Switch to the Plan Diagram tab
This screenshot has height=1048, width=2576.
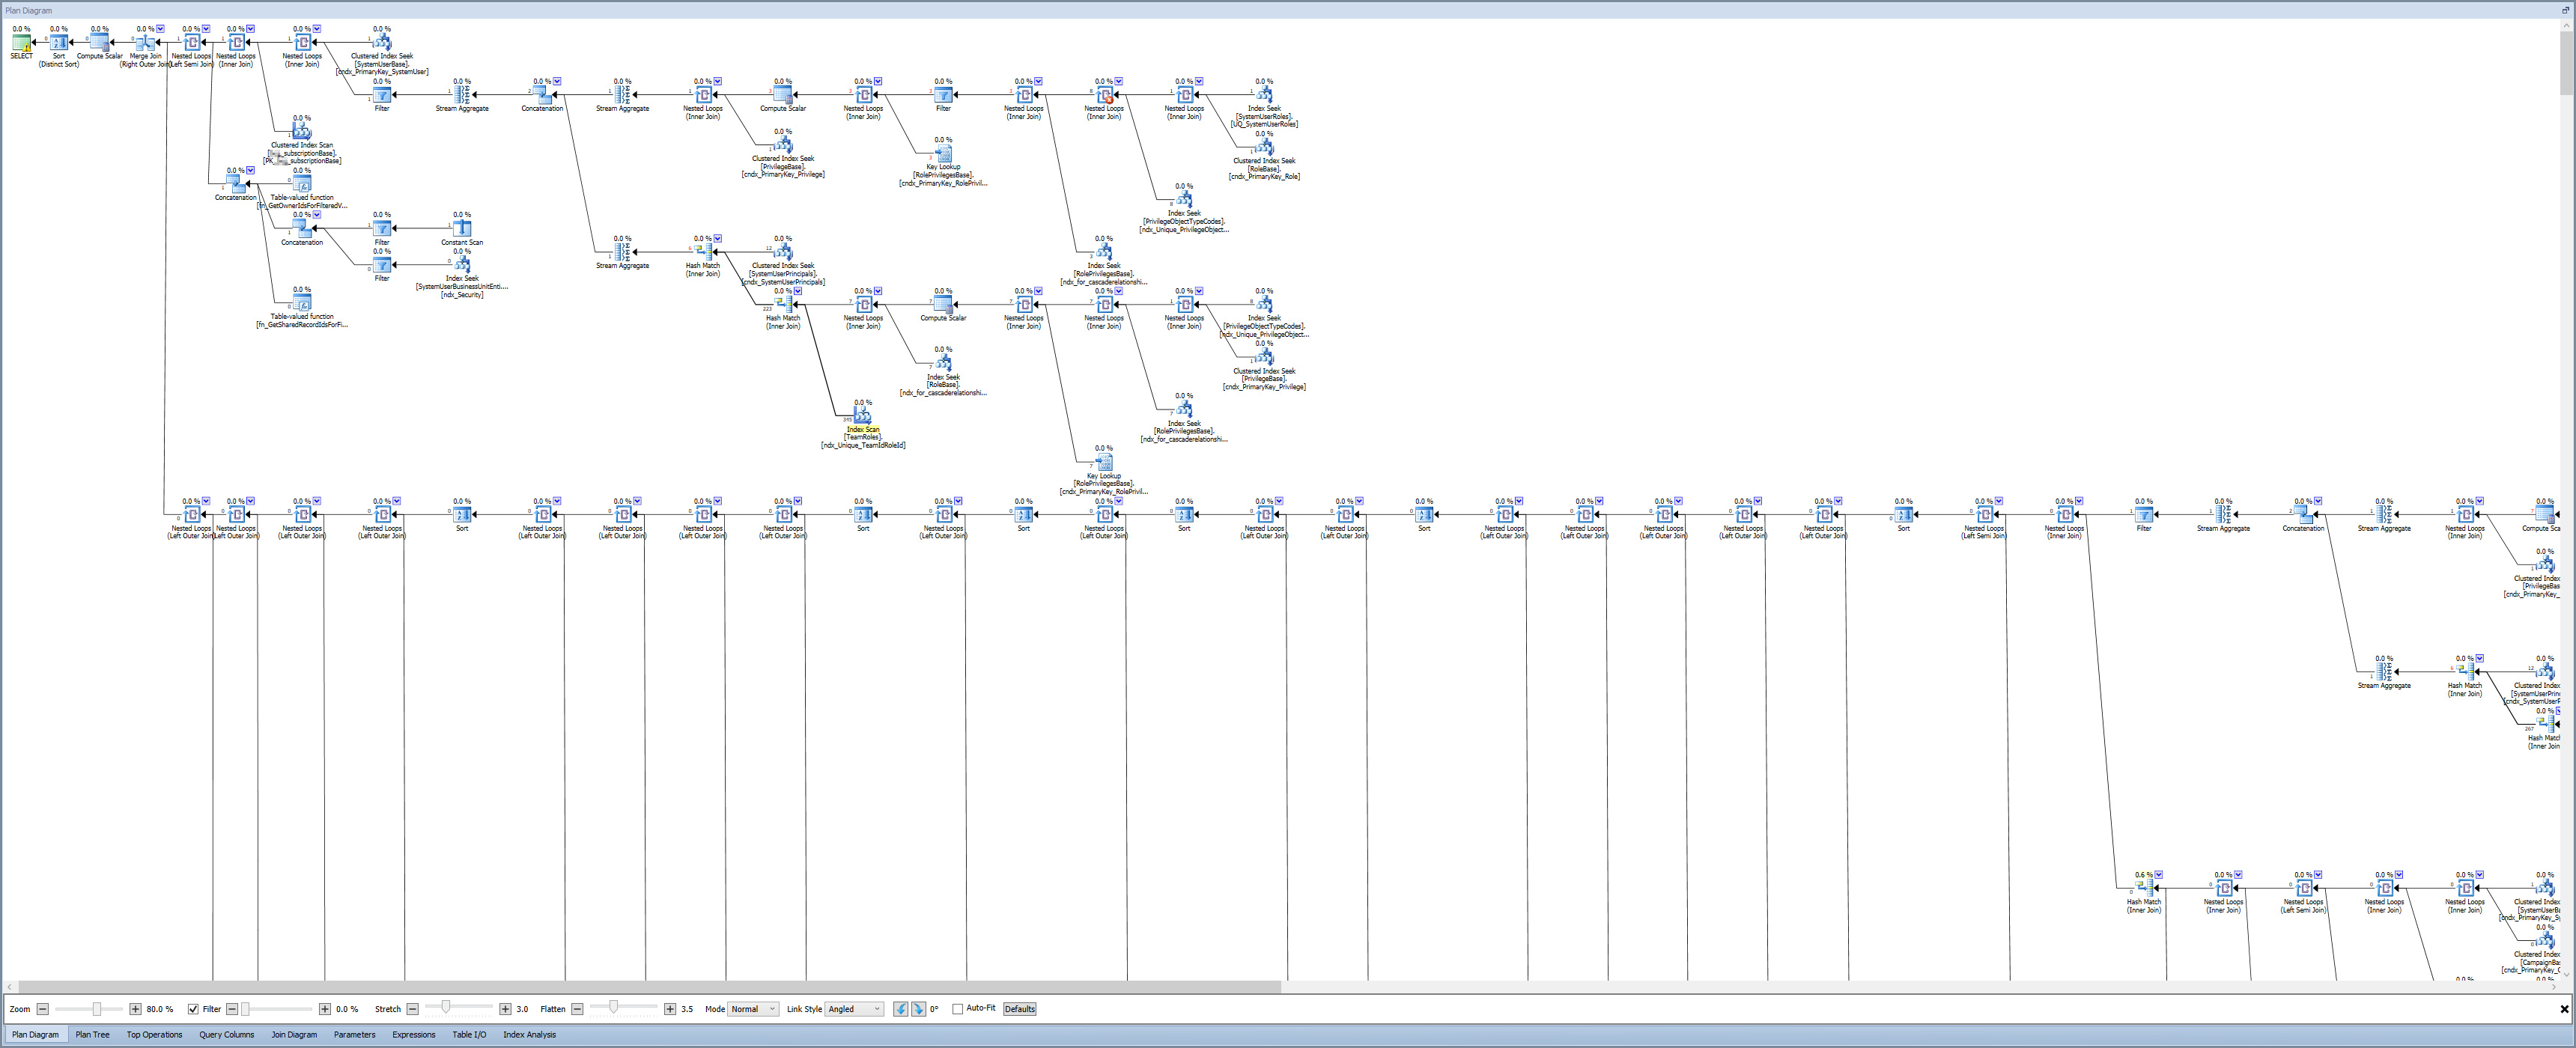(x=35, y=1035)
